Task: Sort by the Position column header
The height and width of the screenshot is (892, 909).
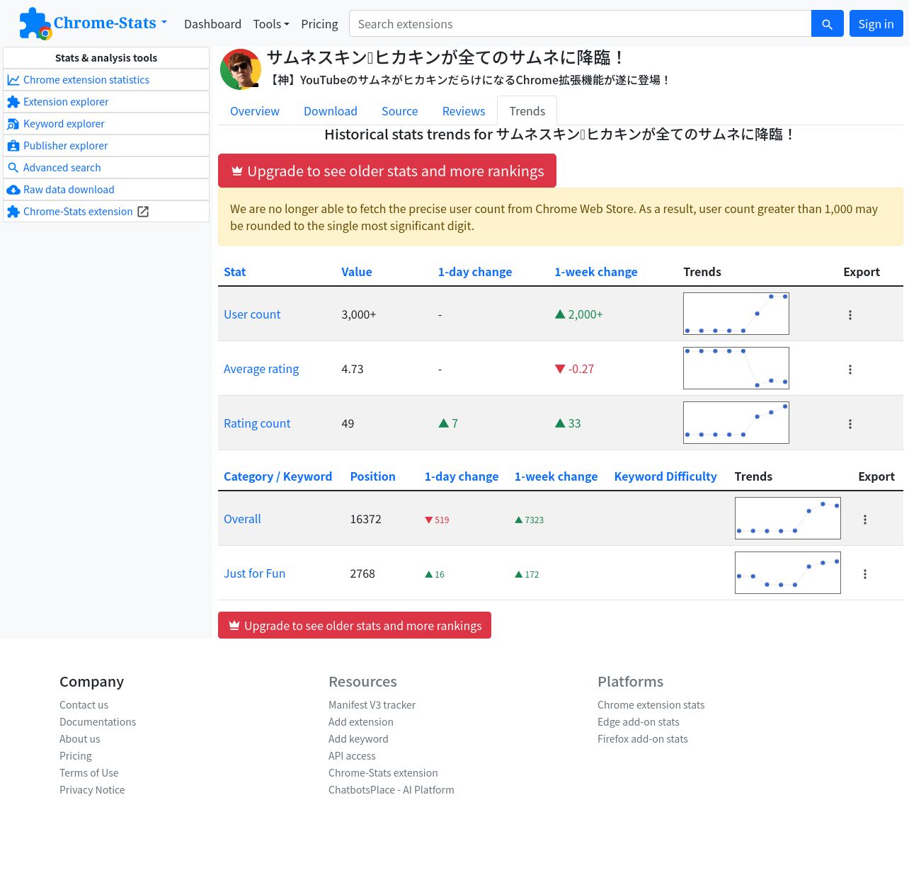Action: [x=373, y=476]
